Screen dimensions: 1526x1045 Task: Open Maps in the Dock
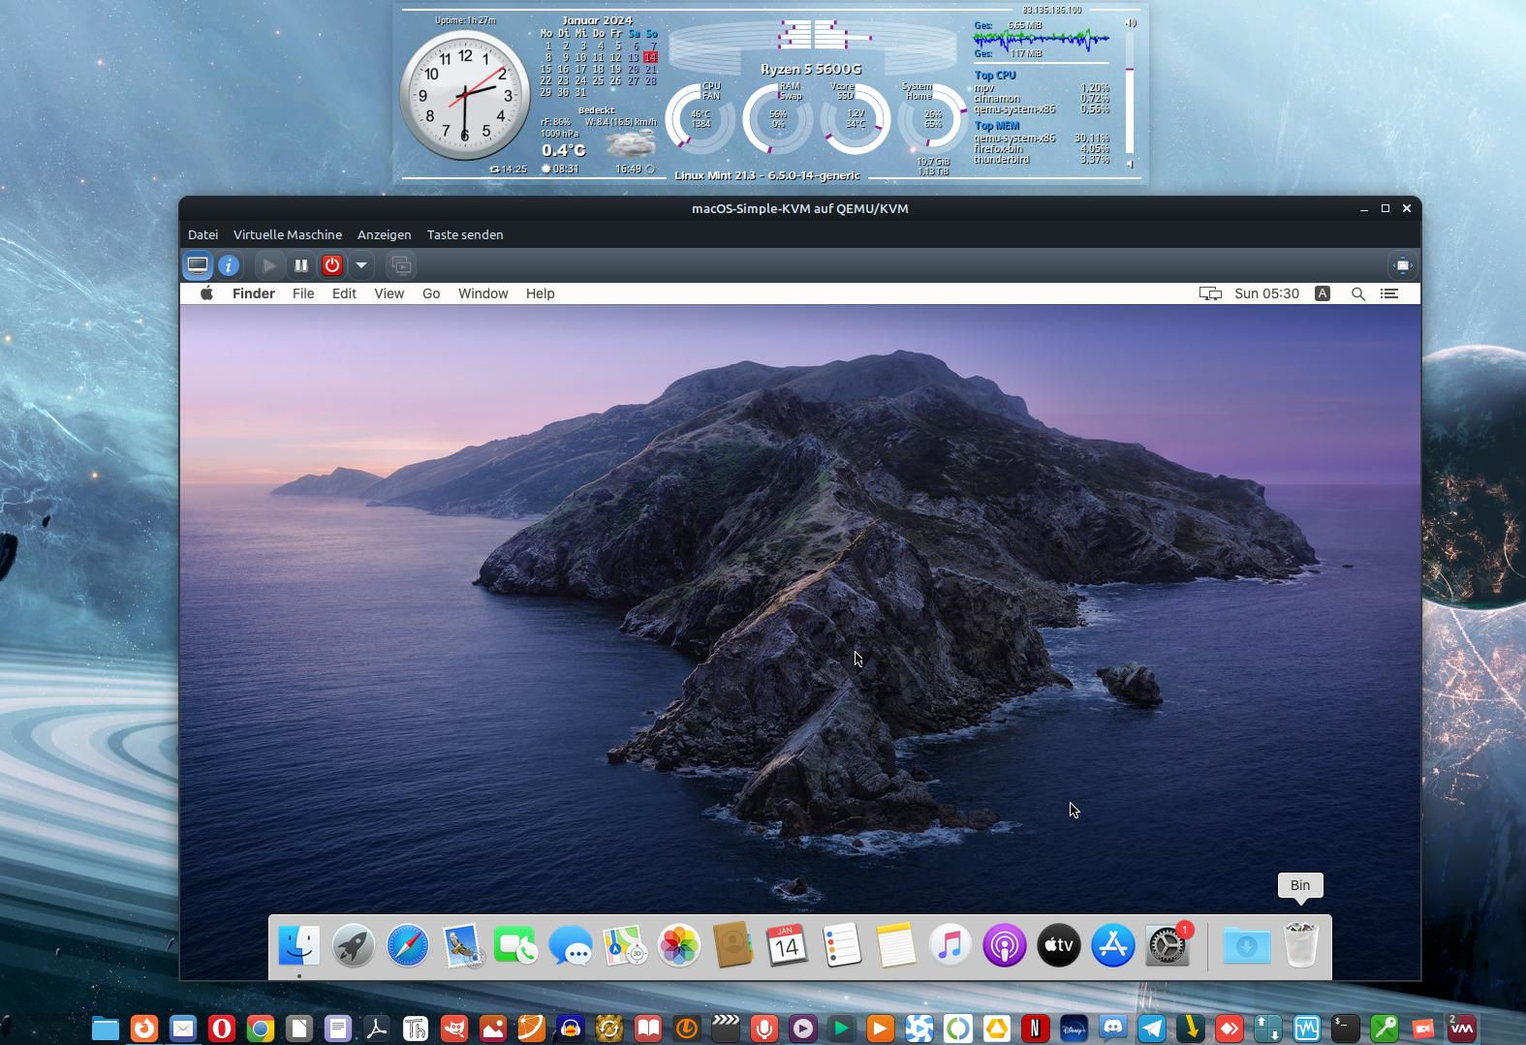[x=625, y=945]
